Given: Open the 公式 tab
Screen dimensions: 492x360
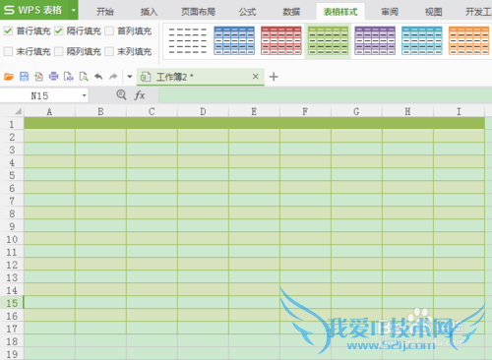Looking at the screenshot, I should (247, 12).
